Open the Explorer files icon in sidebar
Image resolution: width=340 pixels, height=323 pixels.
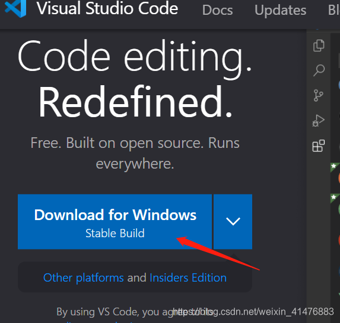tap(319, 46)
